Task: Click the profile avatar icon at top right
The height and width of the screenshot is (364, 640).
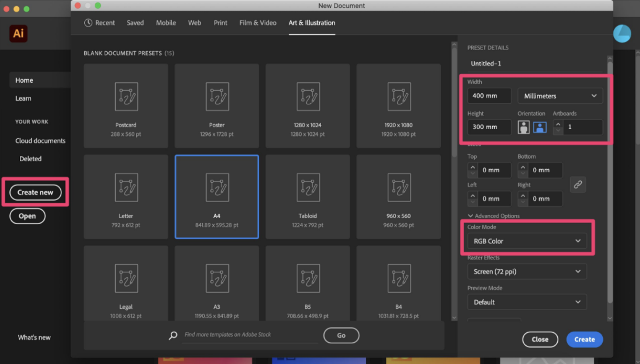Action: click(623, 34)
